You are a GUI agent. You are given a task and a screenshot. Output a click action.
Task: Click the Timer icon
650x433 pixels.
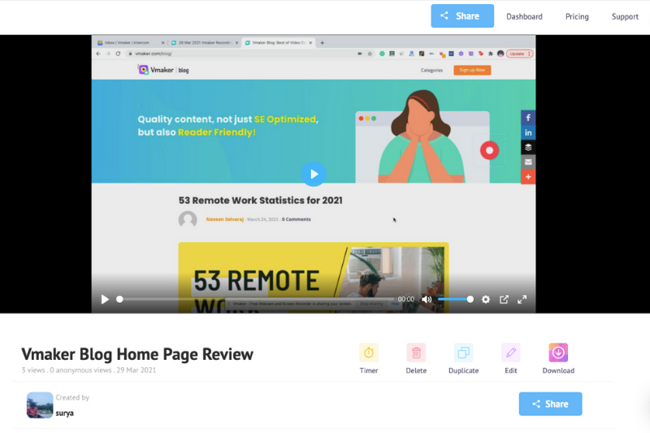pyautogui.click(x=369, y=353)
